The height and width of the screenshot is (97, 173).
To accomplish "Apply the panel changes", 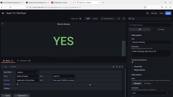I will pos(168,13).
